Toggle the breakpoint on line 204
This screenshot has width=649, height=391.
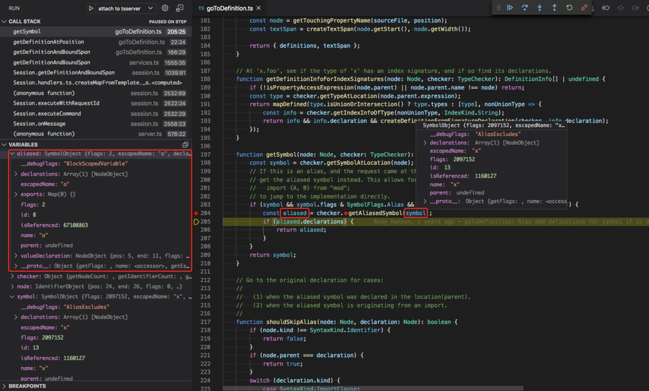coord(196,213)
